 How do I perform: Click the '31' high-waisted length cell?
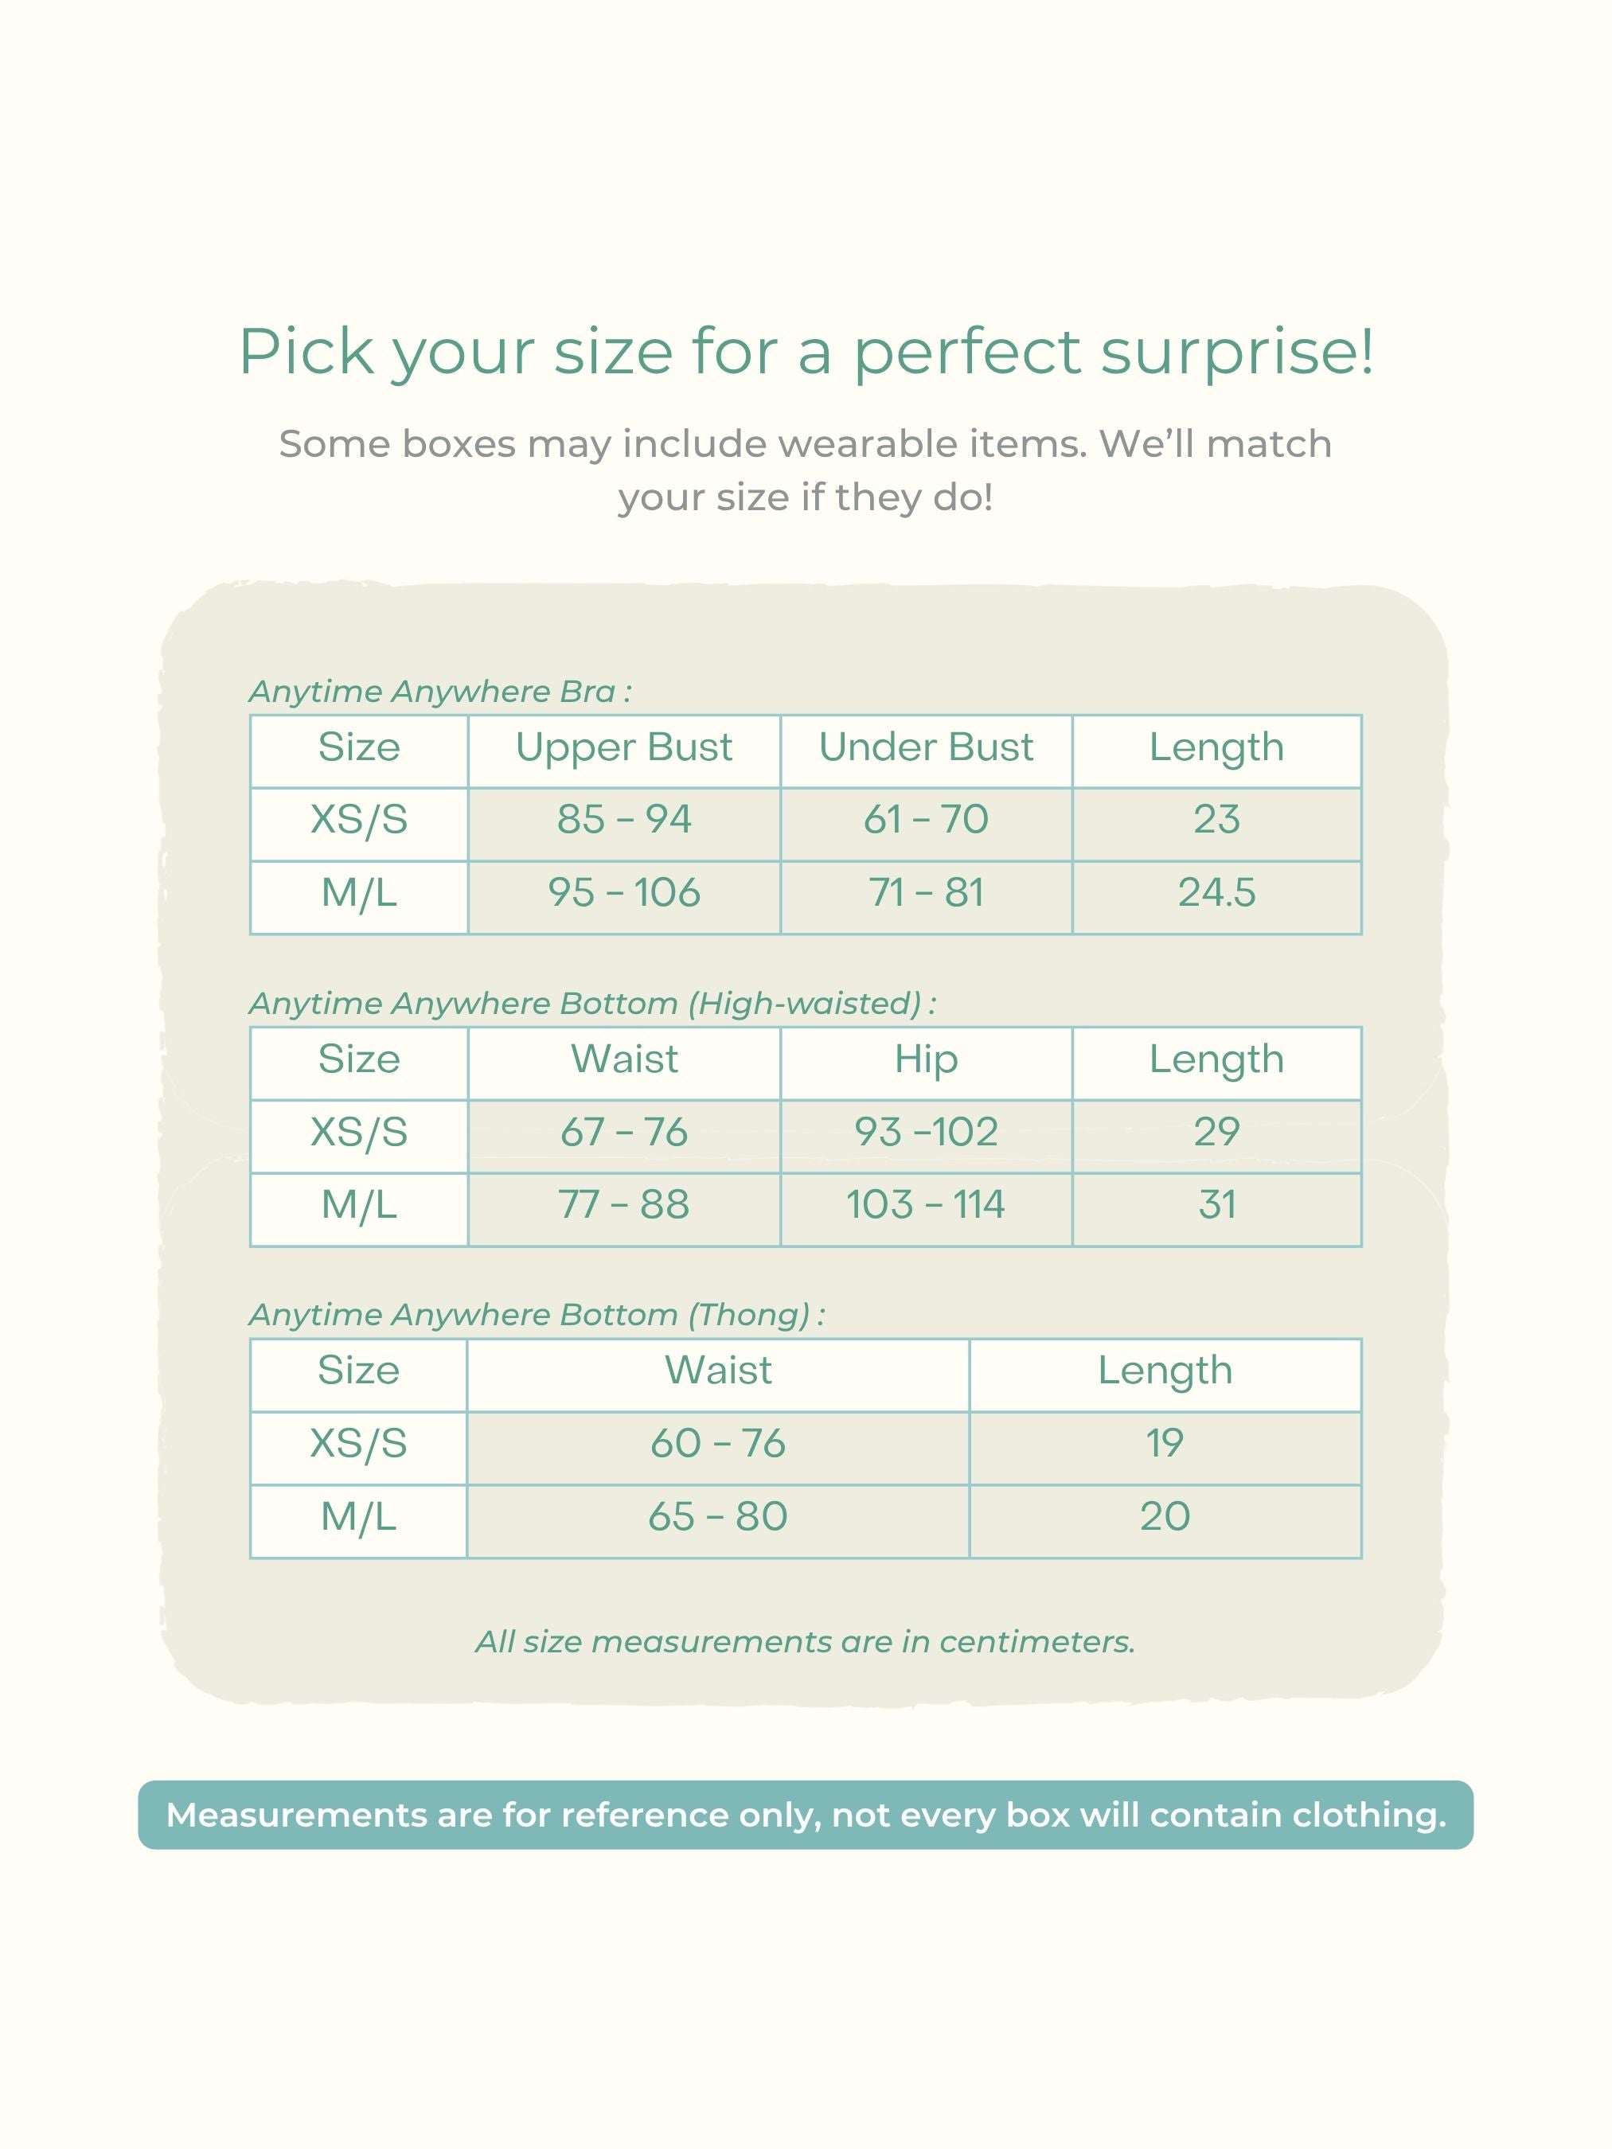(x=1216, y=1206)
